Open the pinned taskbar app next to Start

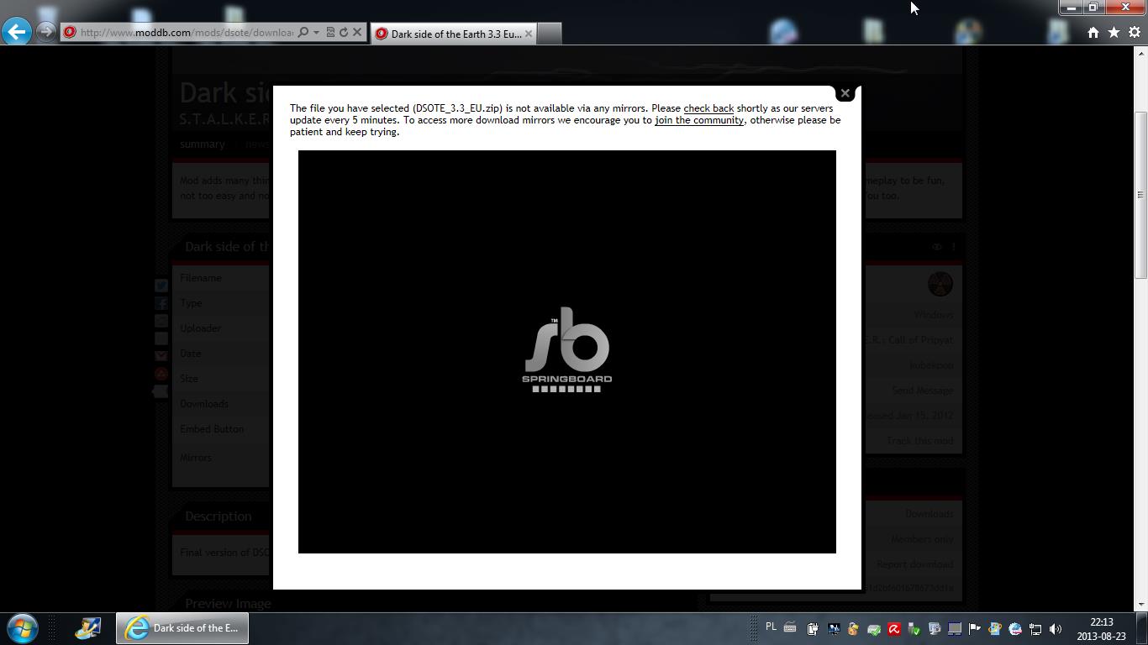pyautogui.click(x=88, y=628)
